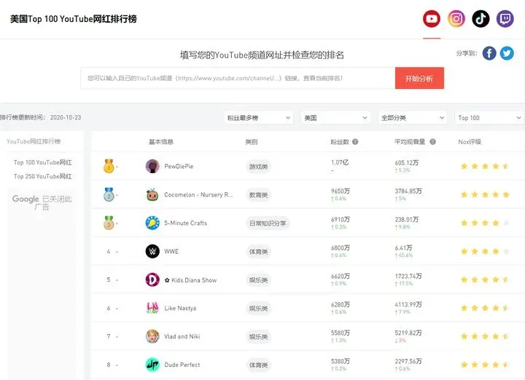Click 教育类 tag on Cocomelon row
The height and width of the screenshot is (380, 525).
point(258,195)
